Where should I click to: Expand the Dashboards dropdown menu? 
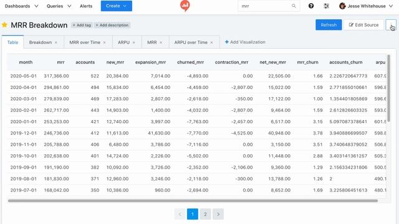coord(21,6)
